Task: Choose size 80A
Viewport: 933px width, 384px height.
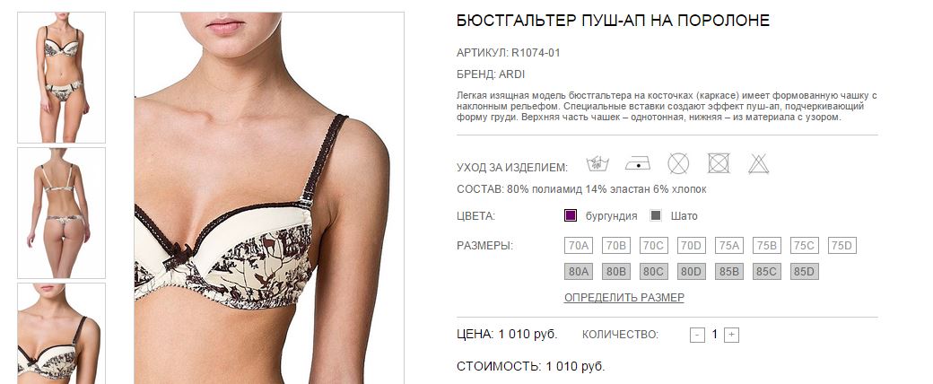Action: click(x=579, y=272)
